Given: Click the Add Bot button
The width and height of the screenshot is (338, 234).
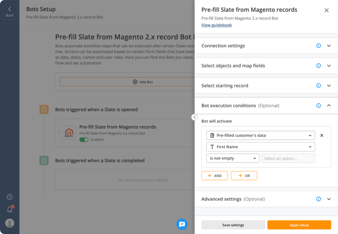Looking at the screenshot, I should pos(127,82).
